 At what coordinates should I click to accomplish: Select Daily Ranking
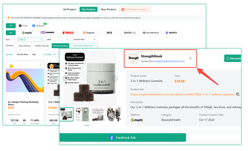[x=24, y=46]
